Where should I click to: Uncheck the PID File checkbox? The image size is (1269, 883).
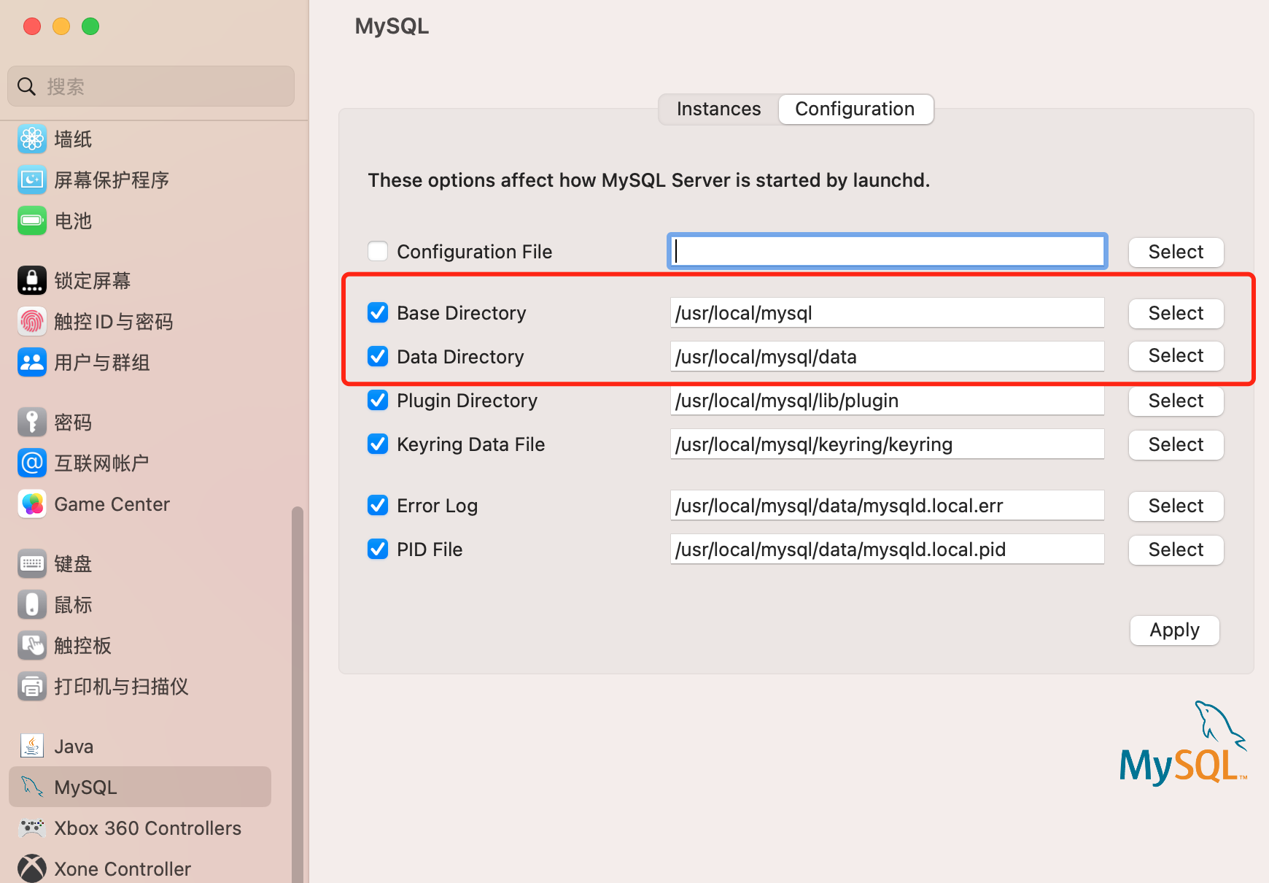coord(378,549)
